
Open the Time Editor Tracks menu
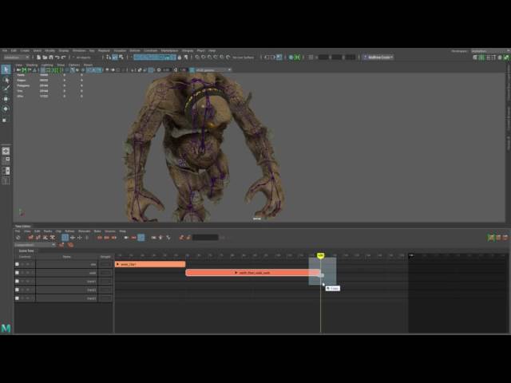pyautogui.click(x=48, y=231)
